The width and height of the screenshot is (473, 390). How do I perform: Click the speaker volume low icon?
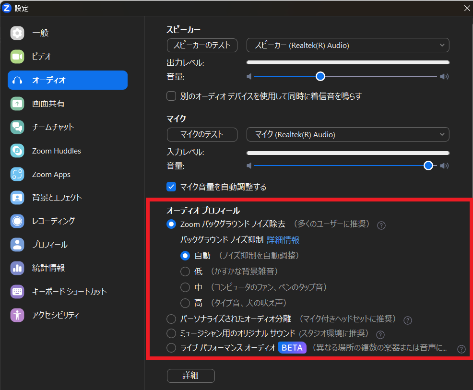click(249, 76)
